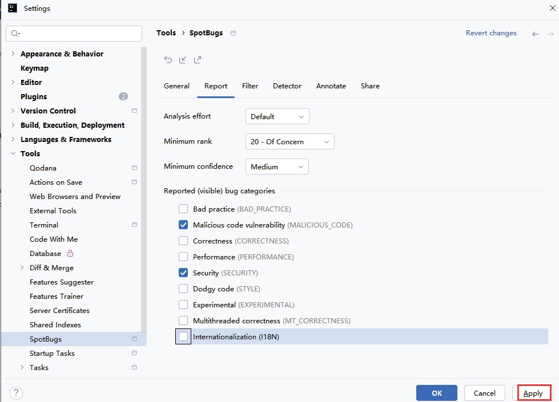The image size is (559, 402).
Task: Enable the Correctness category checkbox
Action: click(183, 241)
